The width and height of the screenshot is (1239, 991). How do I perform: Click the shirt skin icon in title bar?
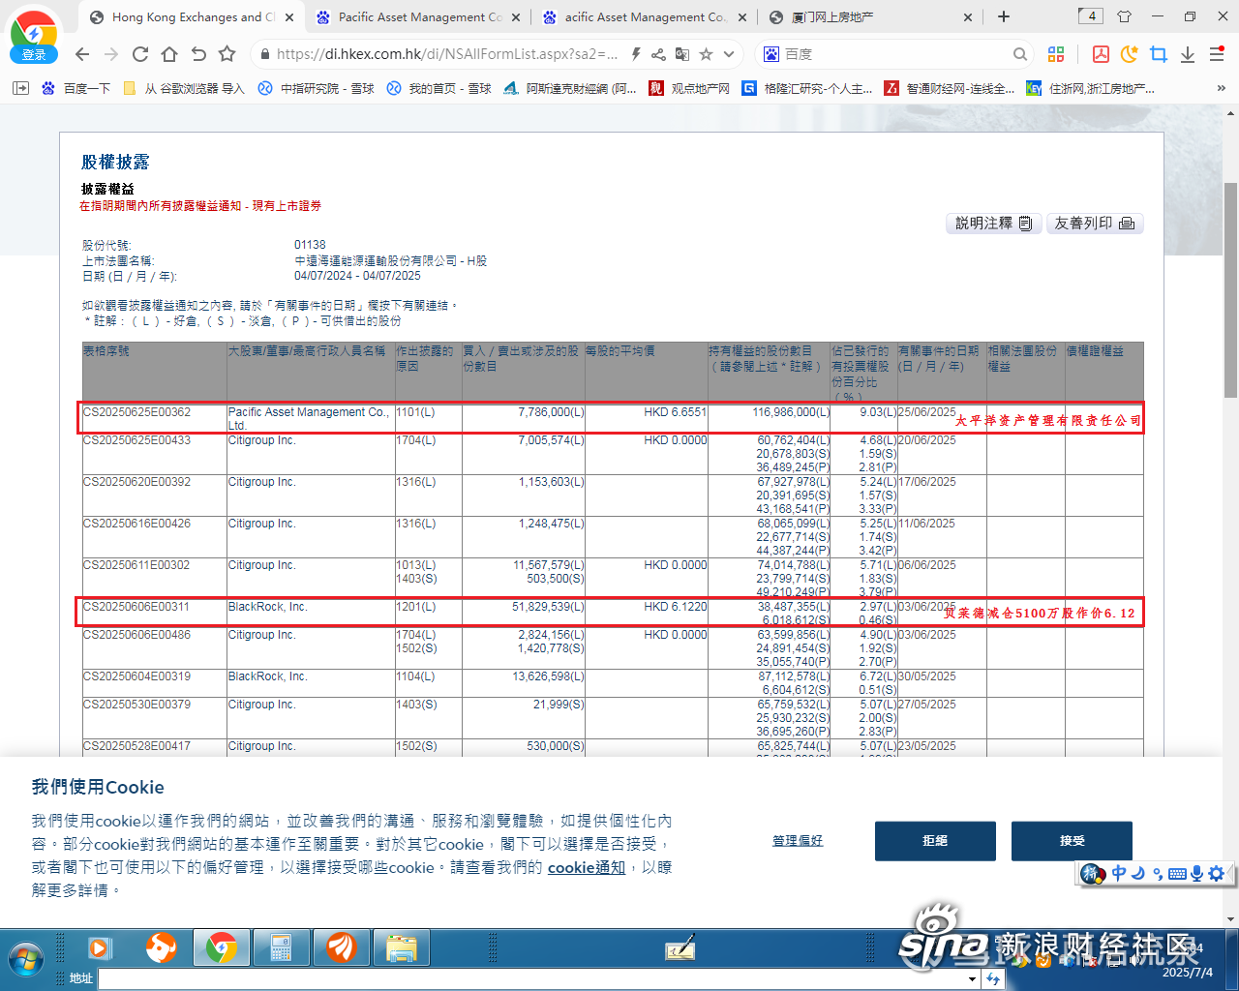(1124, 16)
